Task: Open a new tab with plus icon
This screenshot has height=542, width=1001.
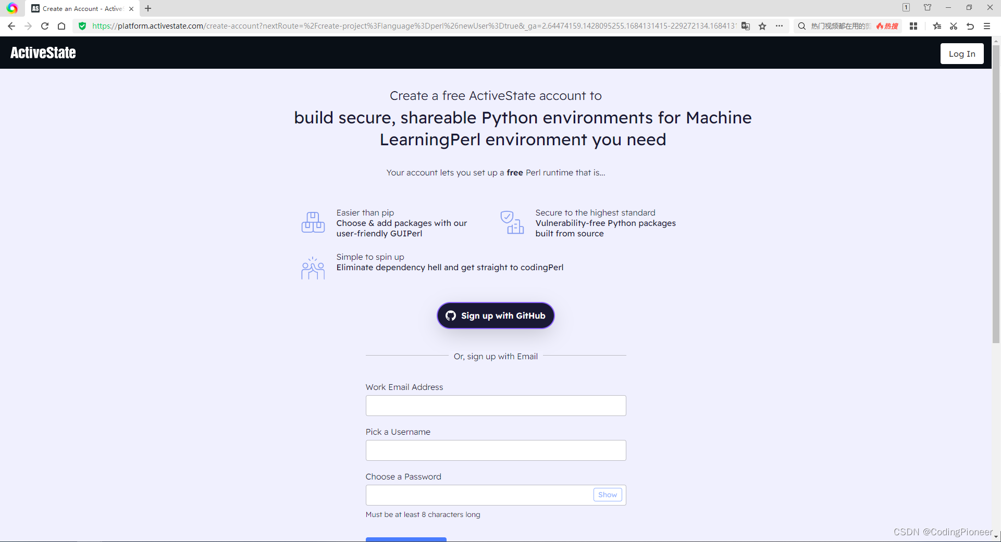Action: click(x=148, y=8)
